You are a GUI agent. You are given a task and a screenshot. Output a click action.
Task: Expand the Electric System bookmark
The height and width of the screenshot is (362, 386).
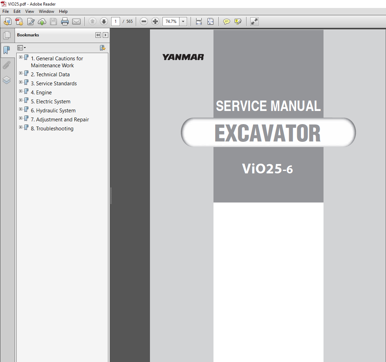pos(21,100)
